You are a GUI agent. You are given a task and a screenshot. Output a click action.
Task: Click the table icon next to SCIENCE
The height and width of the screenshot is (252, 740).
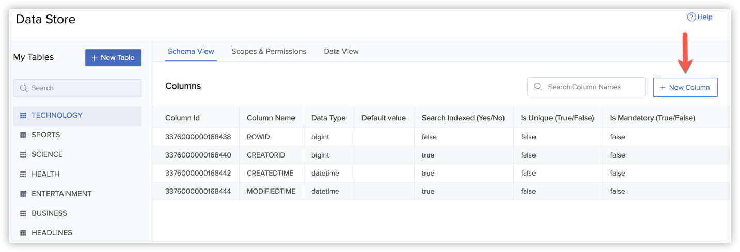coord(23,155)
